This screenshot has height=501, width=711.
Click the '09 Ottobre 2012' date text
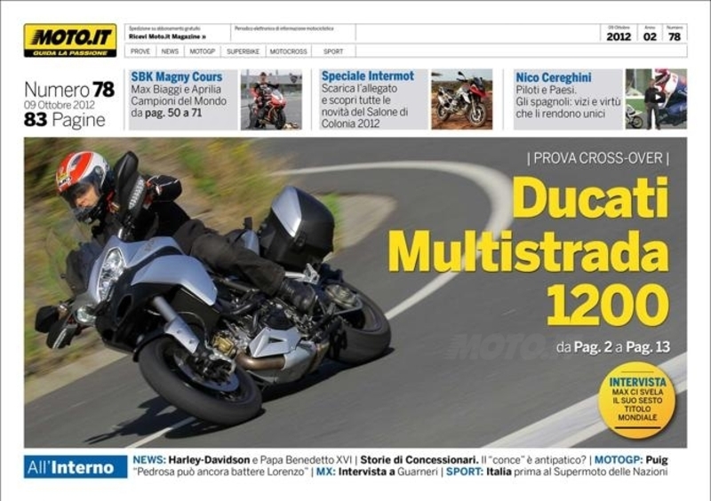coord(60,105)
